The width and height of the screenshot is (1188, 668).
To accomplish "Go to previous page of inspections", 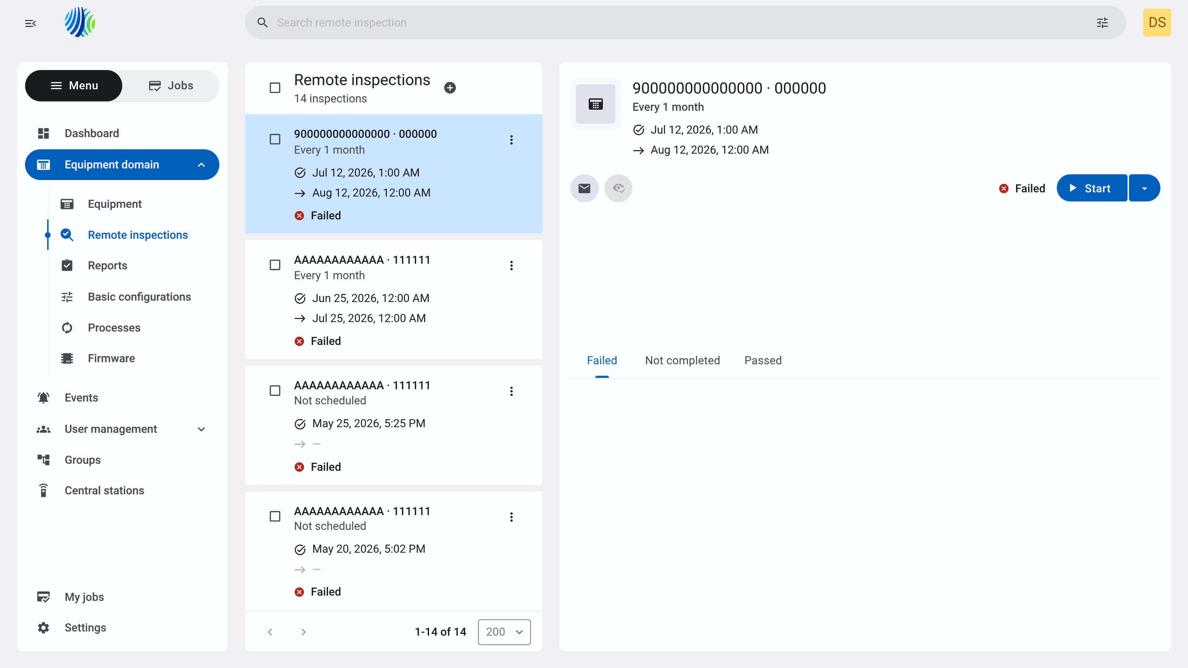I will click(x=270, y=631).
